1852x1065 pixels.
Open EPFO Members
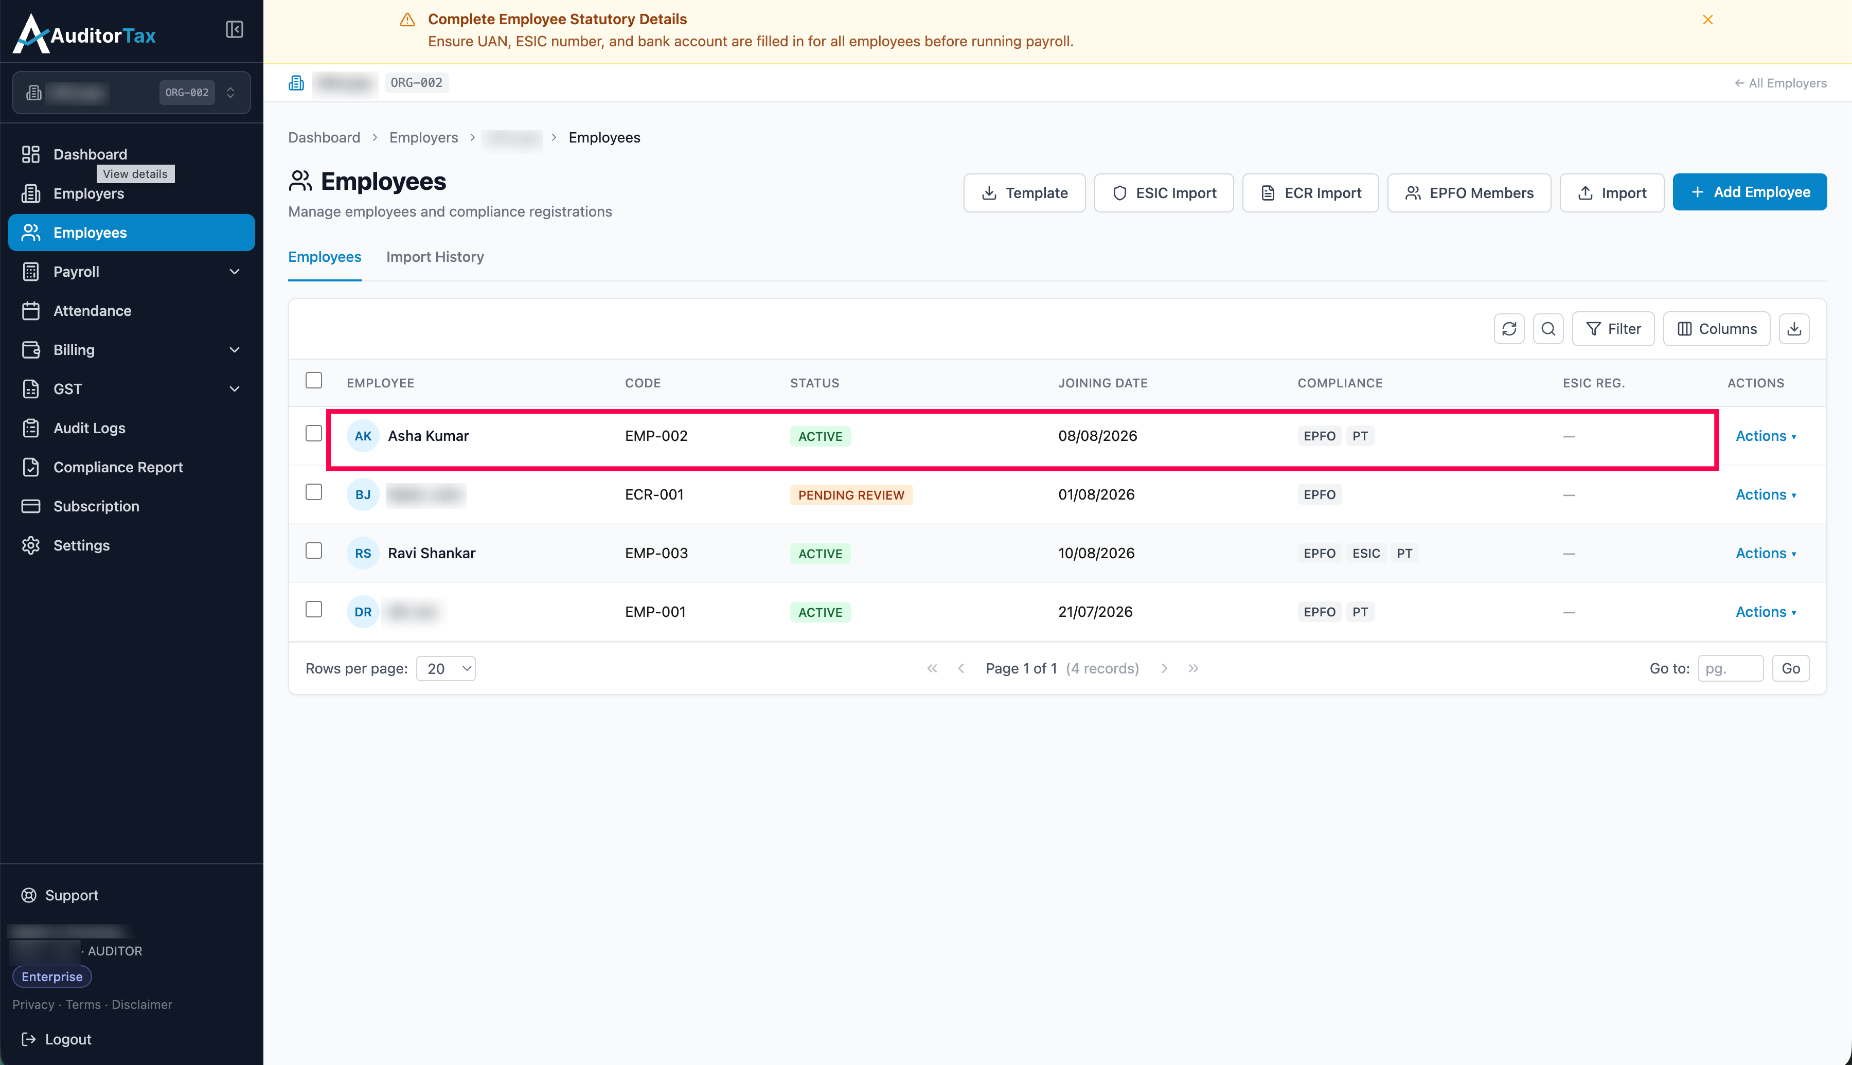point(1469,192)
